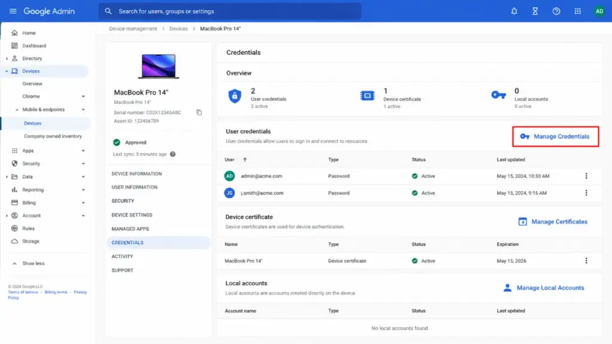This screenshot has width=612, height=344.
Task: Click the Apps grid icon in sidebar
Action: click(x=14, y=150)
